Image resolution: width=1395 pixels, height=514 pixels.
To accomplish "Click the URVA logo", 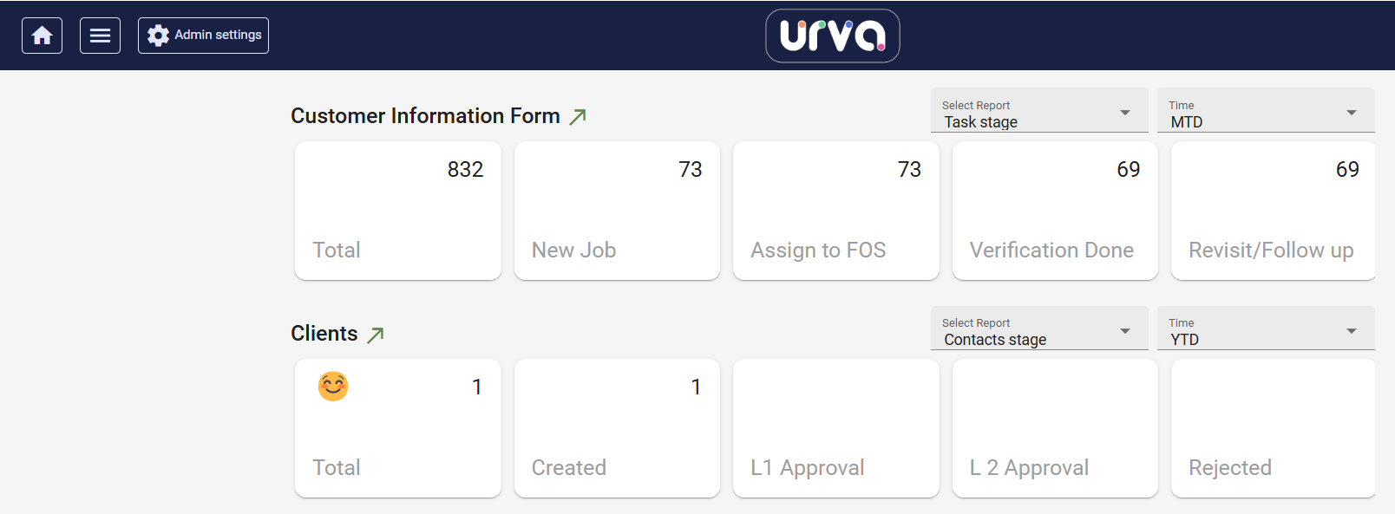I will tap(832, 36).
